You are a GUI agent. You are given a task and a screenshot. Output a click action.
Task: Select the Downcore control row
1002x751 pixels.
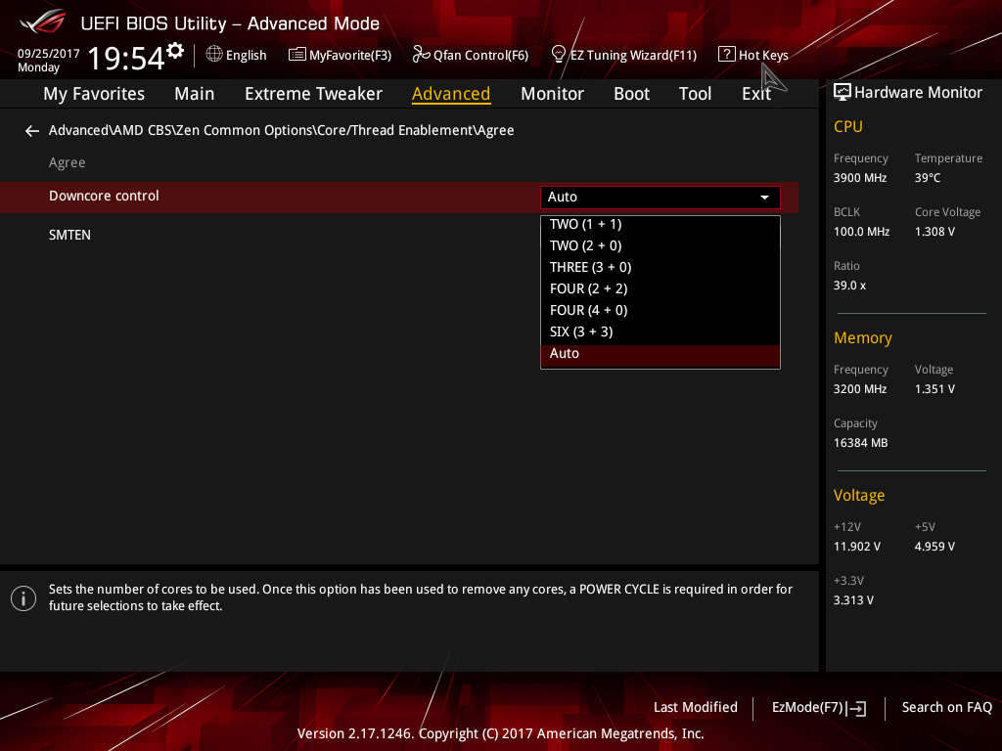399,198
